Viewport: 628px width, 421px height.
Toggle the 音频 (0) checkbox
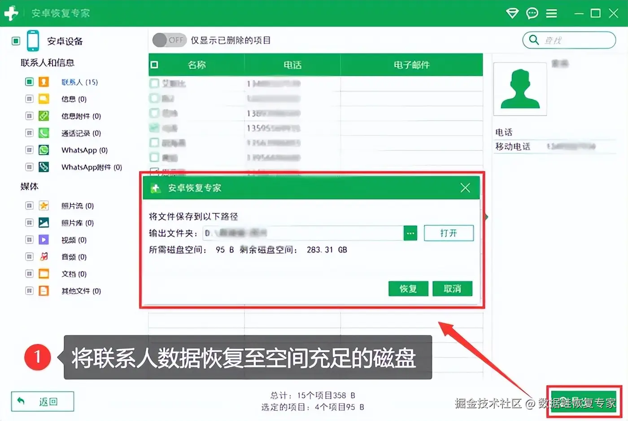click(29, 257)
